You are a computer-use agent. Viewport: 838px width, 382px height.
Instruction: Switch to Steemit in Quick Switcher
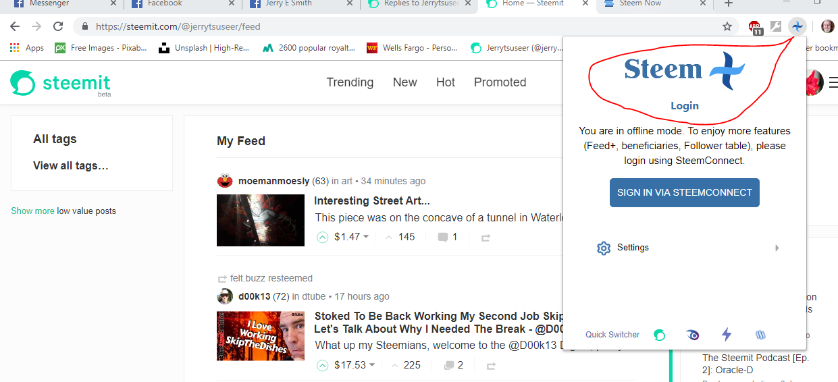click(660, 335)
